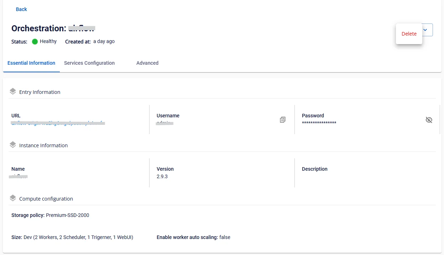
Task: Go back using the Back link
Action: [x=21, y=9]
